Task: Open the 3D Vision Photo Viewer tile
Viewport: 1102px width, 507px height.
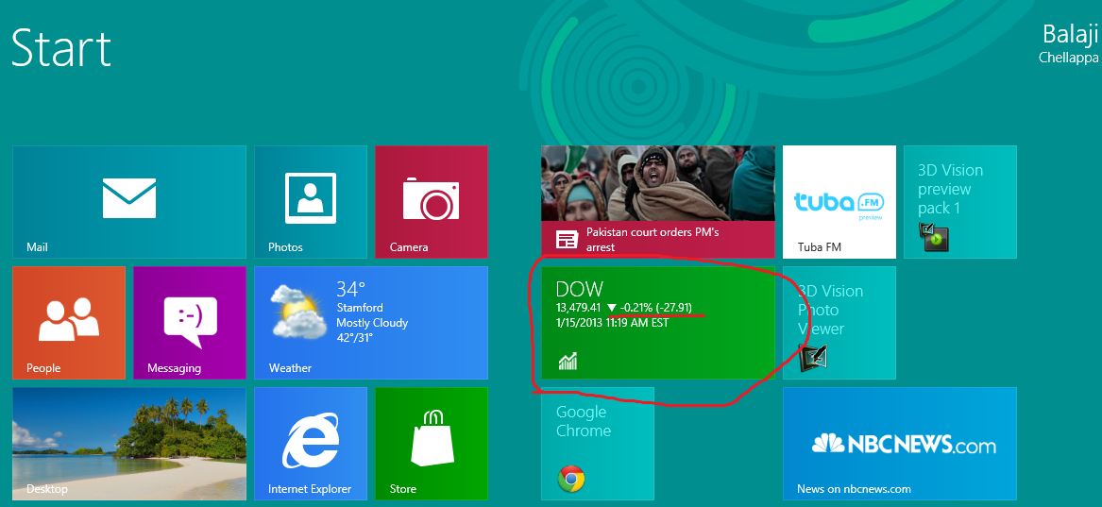Action: tap(839, 322)
